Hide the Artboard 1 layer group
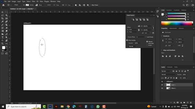The width and height of the screenshot is (195, 109). (162, 81)
